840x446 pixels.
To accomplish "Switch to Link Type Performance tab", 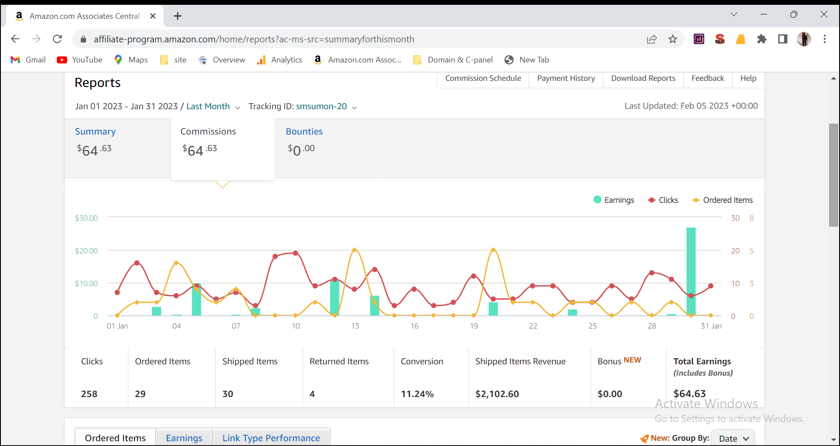I will 271,438.
